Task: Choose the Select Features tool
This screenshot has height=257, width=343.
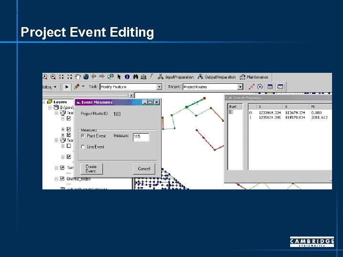Action: [111, 77]
